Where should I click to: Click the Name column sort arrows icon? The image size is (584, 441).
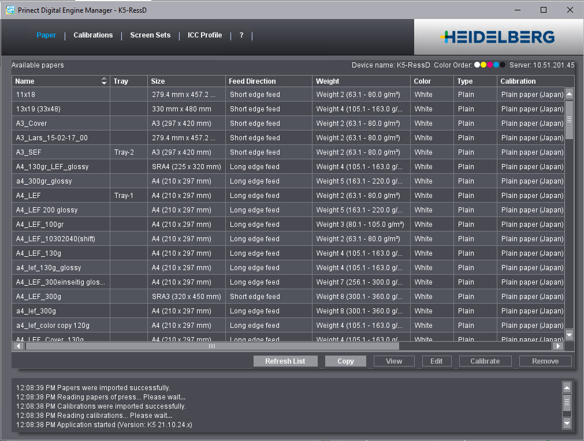104,81
